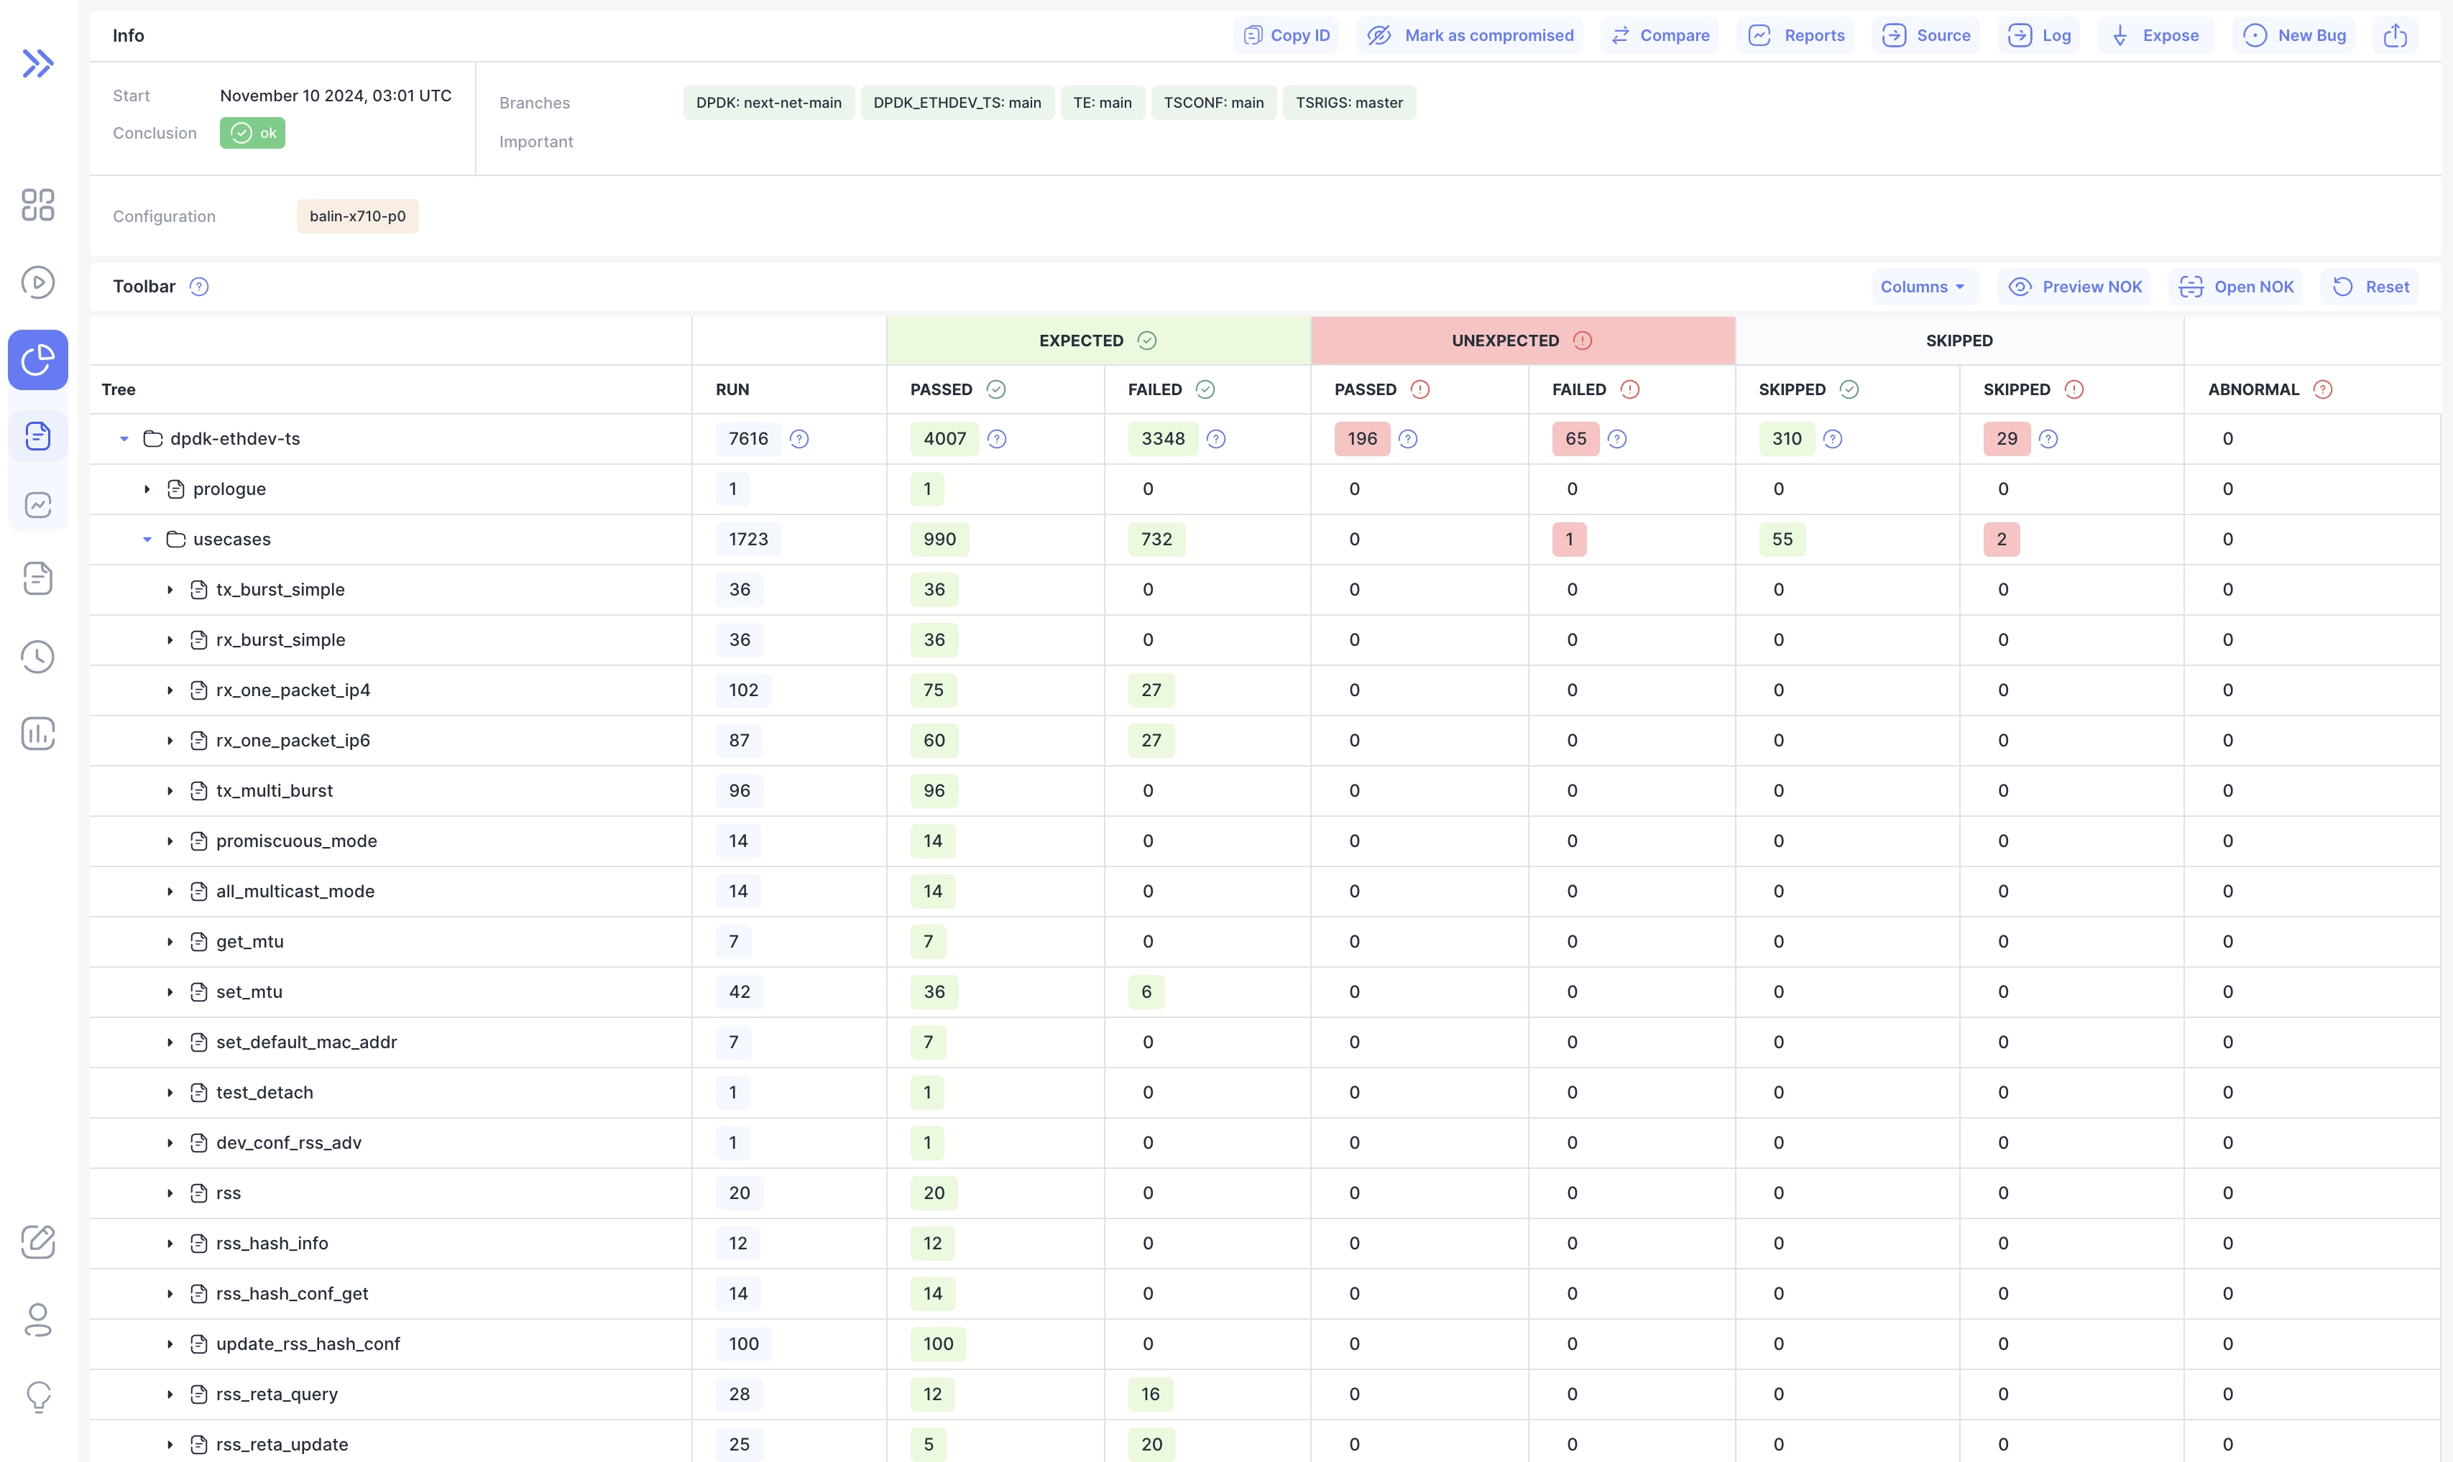Open the play-circle runs icon in sidebar

(37, 283)
